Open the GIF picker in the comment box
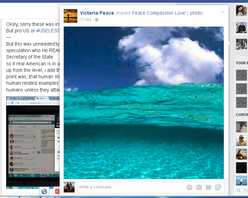This screenshot has height=198, width=248. coord(208,187)
